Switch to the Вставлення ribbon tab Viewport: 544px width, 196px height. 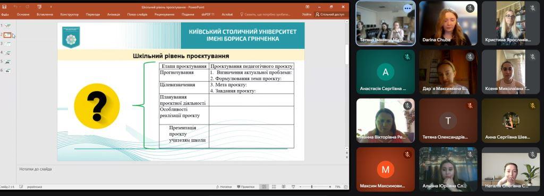[45, 14]
